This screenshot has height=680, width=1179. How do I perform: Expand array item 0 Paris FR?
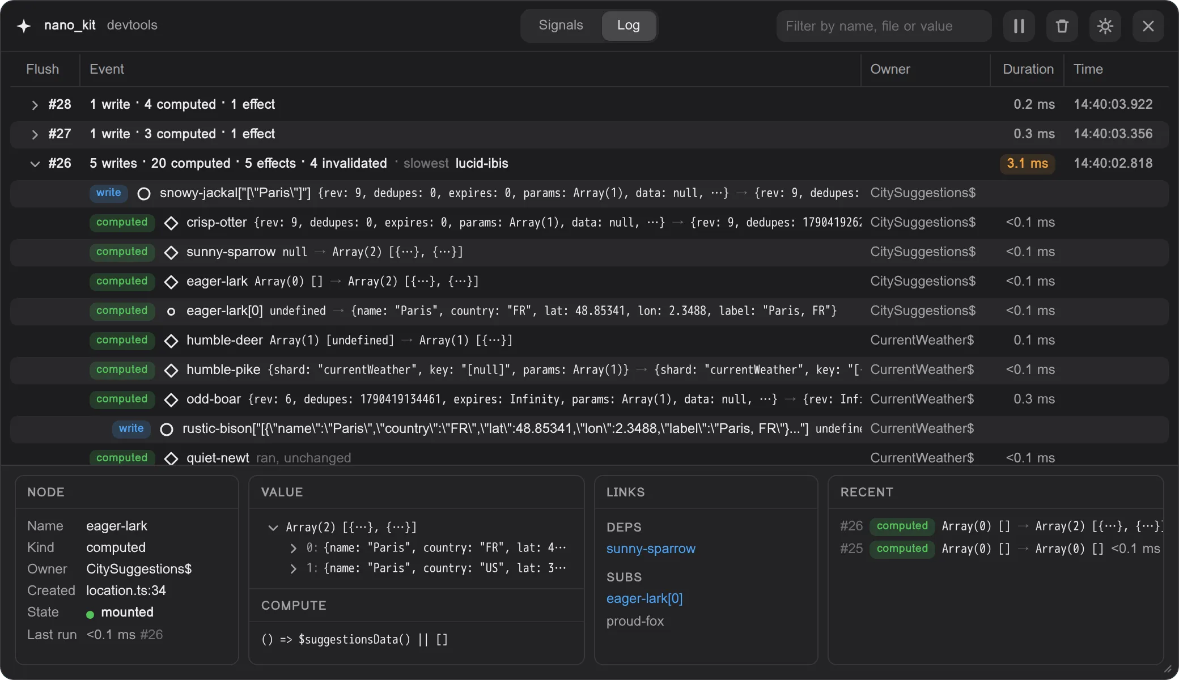pos(293,548)
